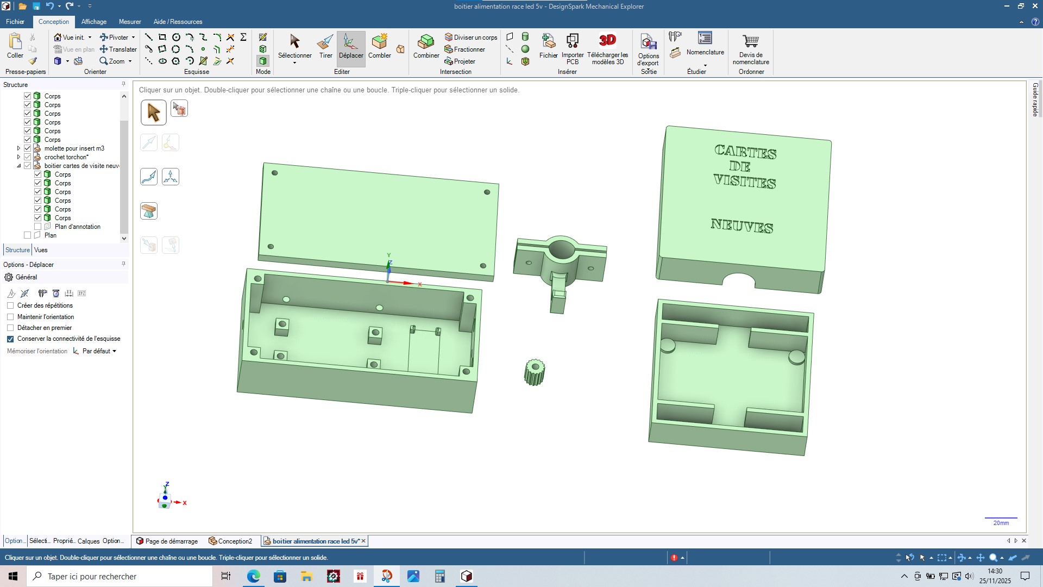Toggle visibility of Plan d'annotation

[x=38, y=227]
